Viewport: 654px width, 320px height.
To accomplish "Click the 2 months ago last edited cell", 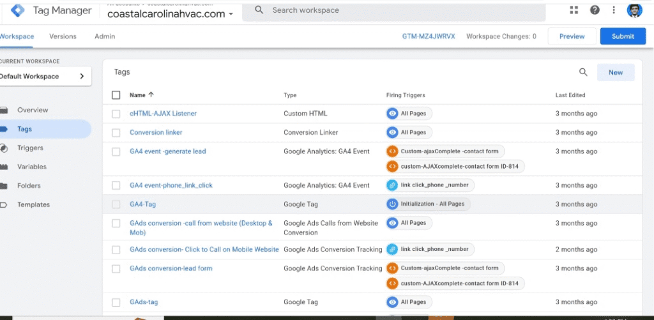I will [576, 250].
